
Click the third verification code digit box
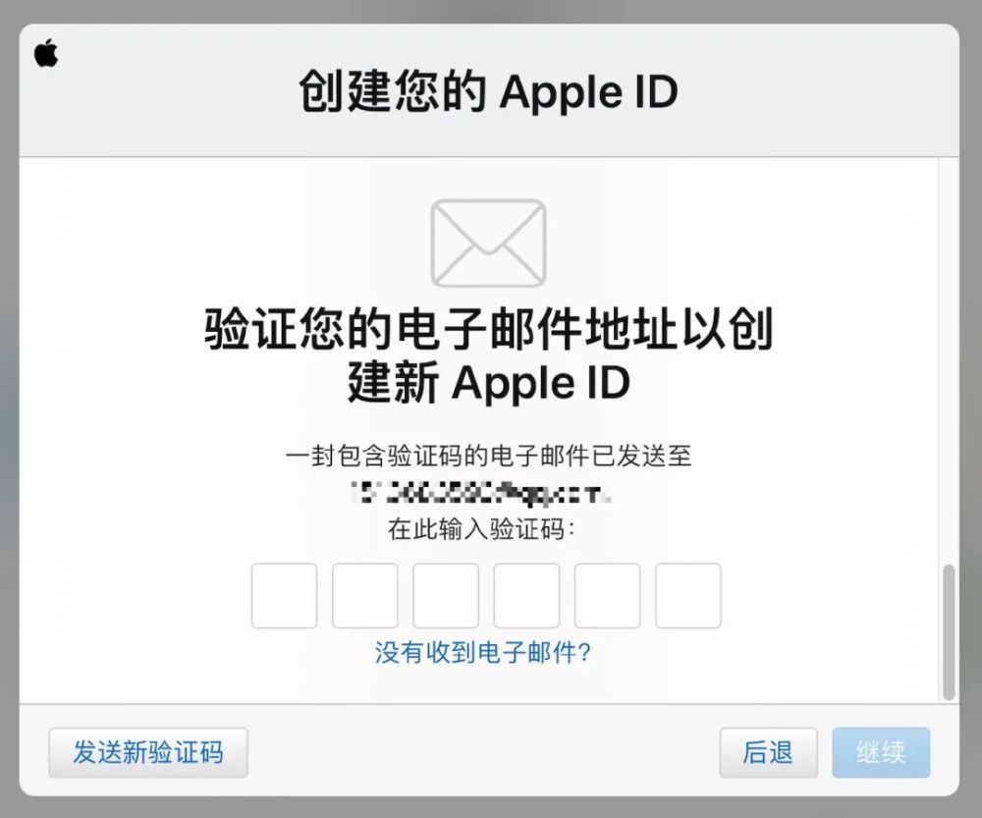(446, 596)
